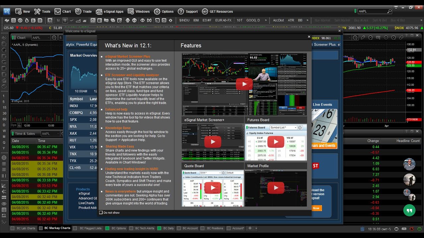Open the Windows menu

pyautogui.click(x=139, y=12)
